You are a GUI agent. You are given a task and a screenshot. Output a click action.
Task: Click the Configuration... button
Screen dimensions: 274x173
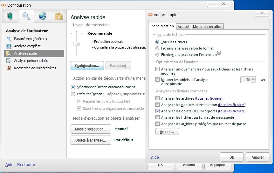point(87,66)
